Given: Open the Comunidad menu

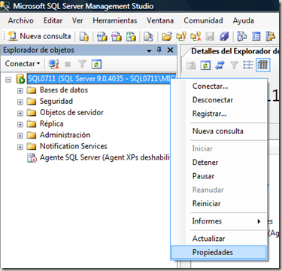Looking at the screenshot, I should click(203, 20).
